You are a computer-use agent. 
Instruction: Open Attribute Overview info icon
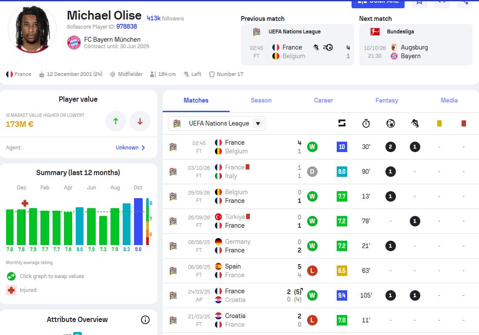(145, 320)
